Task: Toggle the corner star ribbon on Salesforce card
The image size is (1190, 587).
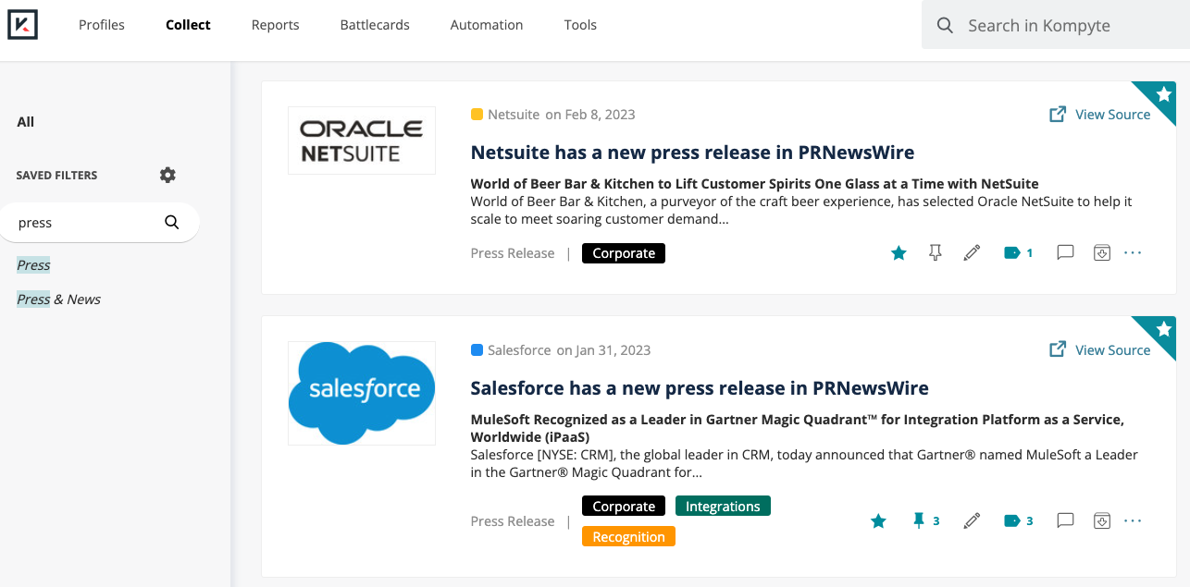Action: (x=1163, y=330)
